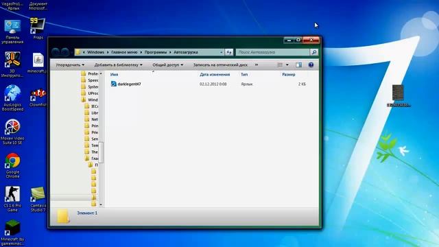
Task: Select the Tem folder in the tree
Action: click(91, 145)
